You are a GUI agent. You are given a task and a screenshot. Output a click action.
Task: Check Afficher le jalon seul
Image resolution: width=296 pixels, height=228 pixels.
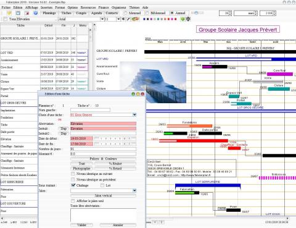tap(73, 201)
